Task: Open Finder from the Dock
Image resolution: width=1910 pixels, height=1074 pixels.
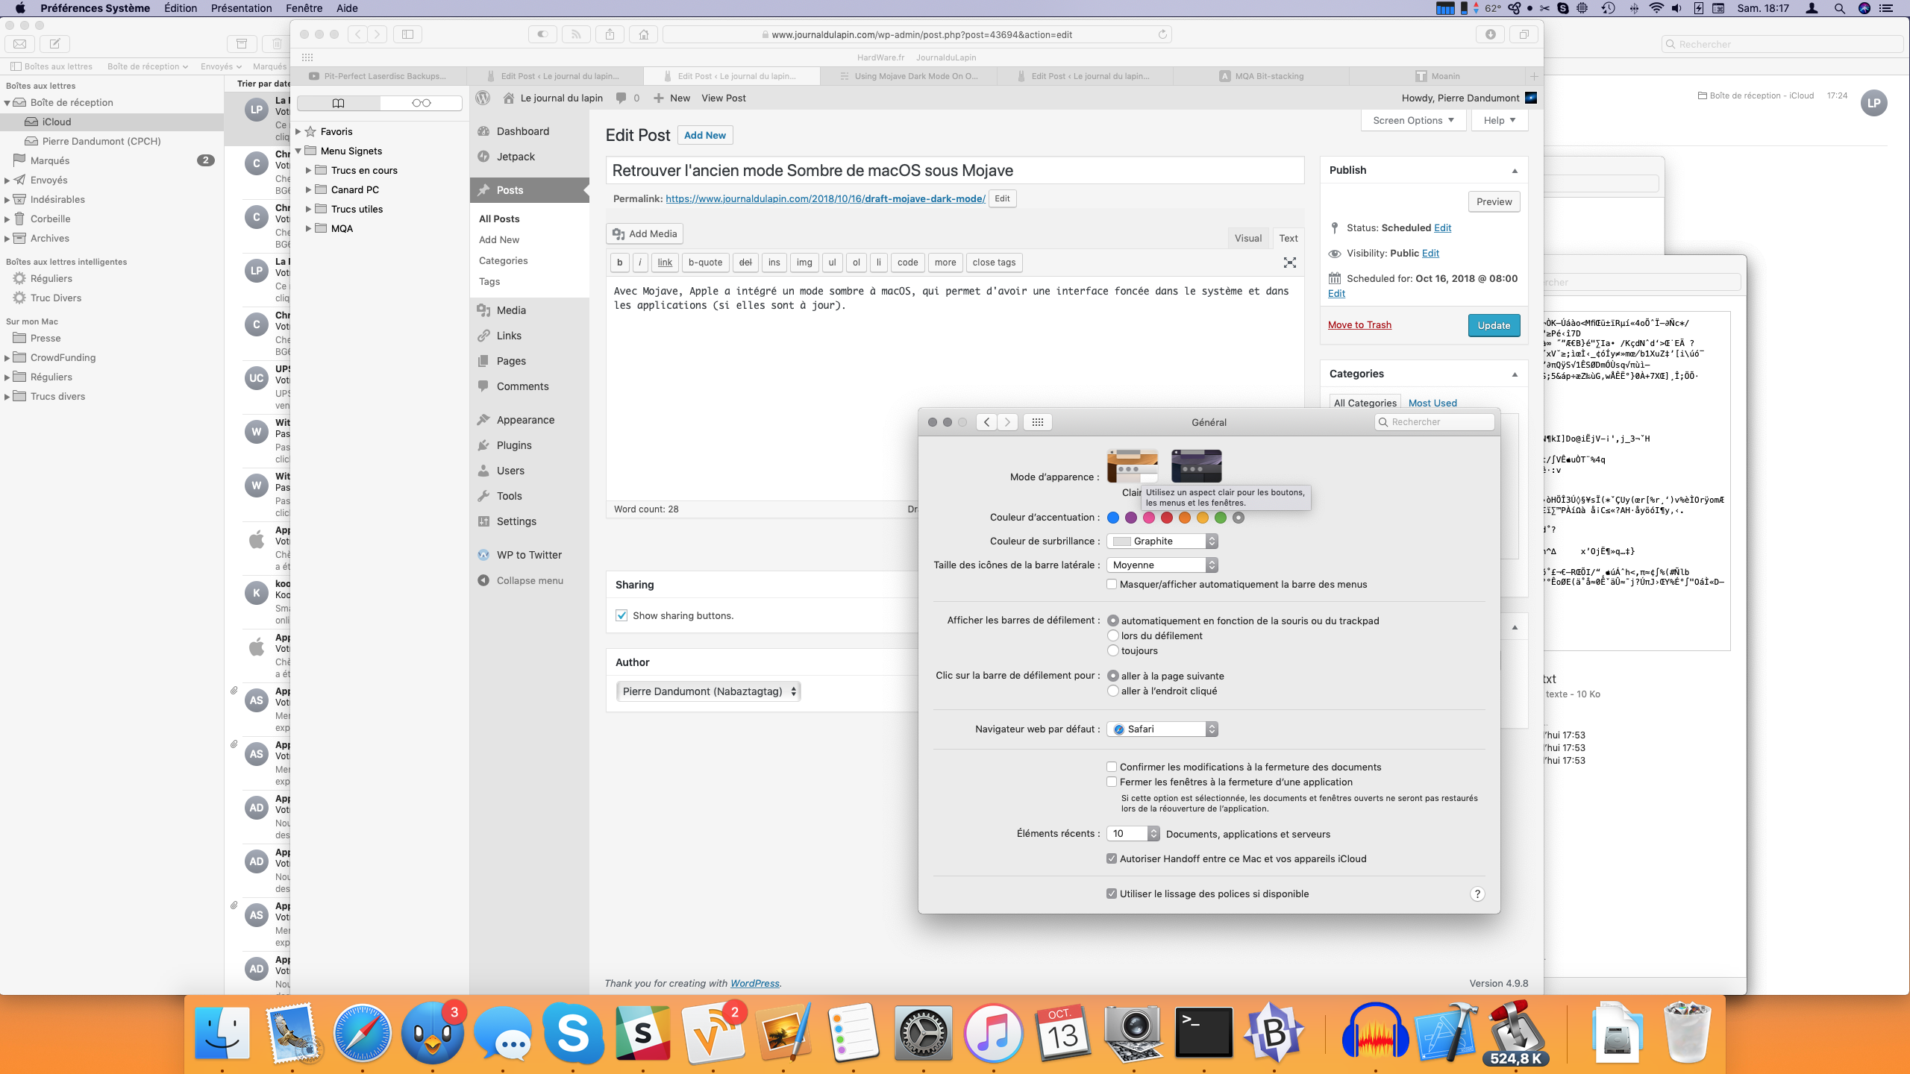Action: (222, 1034)
